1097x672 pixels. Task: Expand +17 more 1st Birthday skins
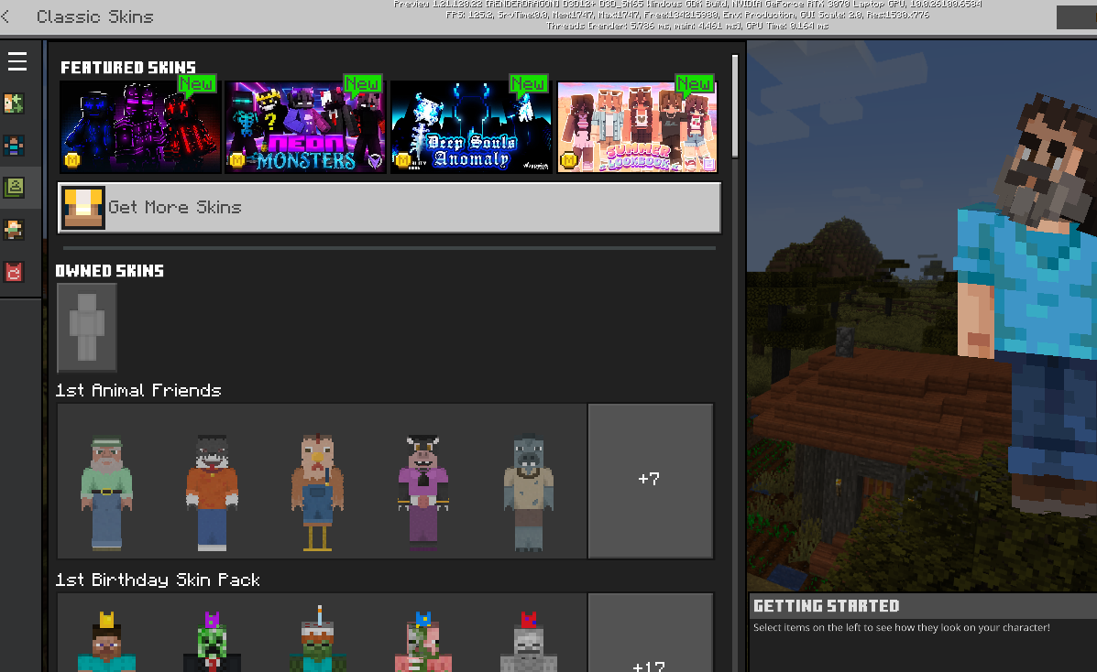(651, 633)
